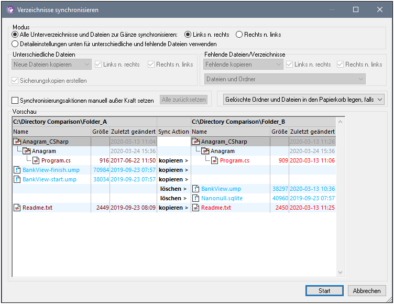
Task: Open the Papierkorb deletion options dropdown
Action: coord(303,99)
